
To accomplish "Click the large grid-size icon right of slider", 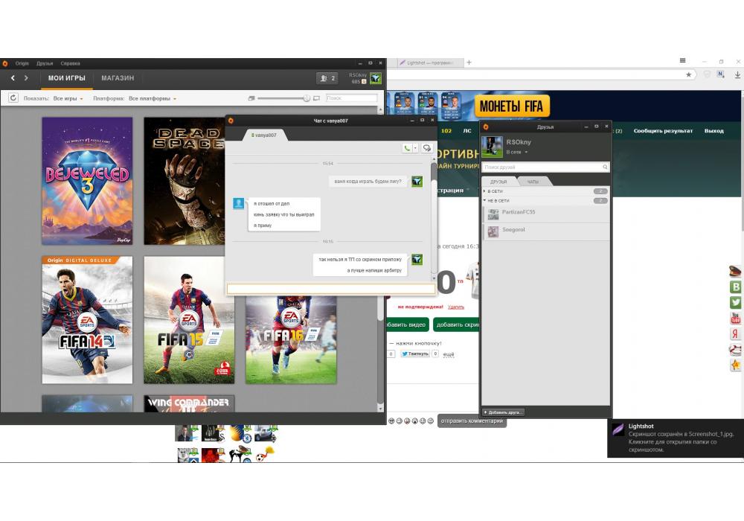I will [x=316, y=98].
